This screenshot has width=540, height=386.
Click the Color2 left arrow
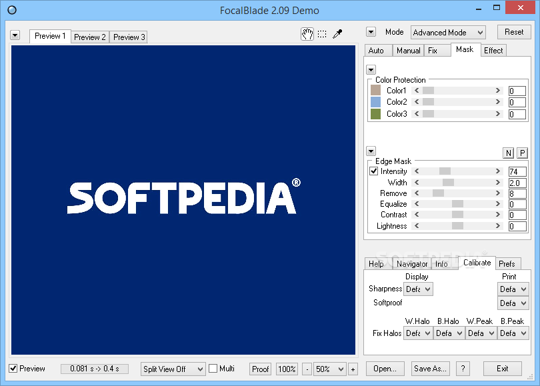(x=417, y=102)
